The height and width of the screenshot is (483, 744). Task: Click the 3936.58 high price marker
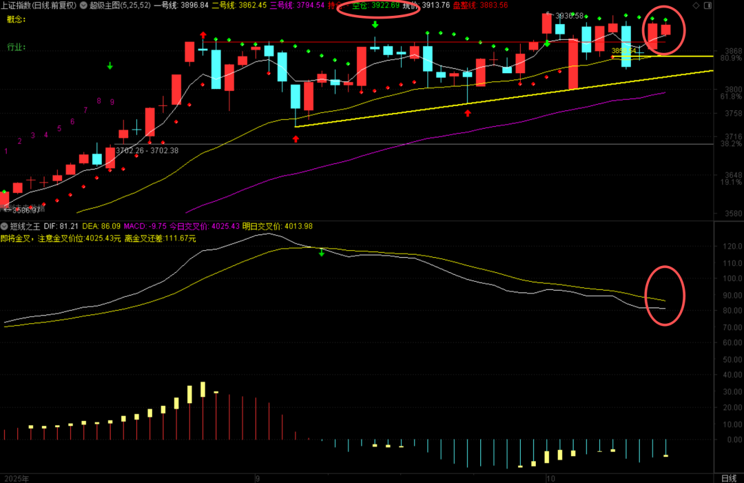point(568,16)
